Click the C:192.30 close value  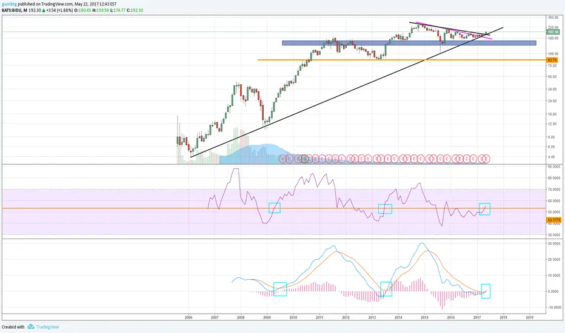coord(135,10)
